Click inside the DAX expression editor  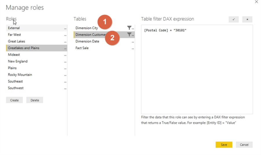[197, 70]
